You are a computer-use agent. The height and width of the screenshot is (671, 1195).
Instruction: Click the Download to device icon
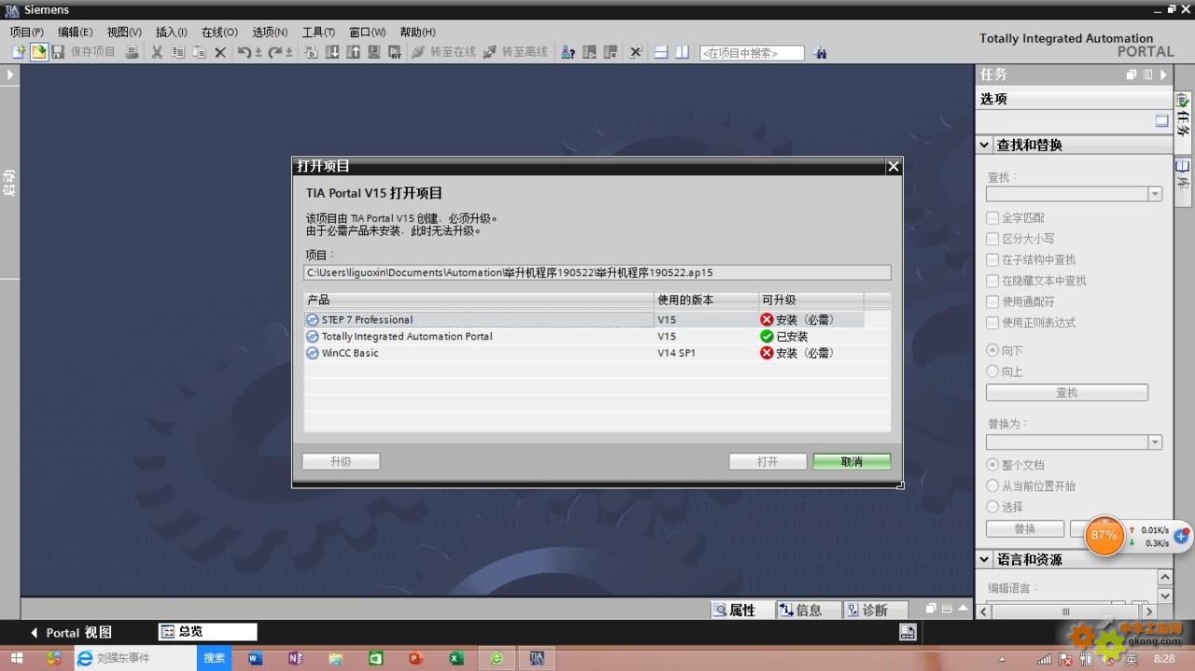(332, 52)
